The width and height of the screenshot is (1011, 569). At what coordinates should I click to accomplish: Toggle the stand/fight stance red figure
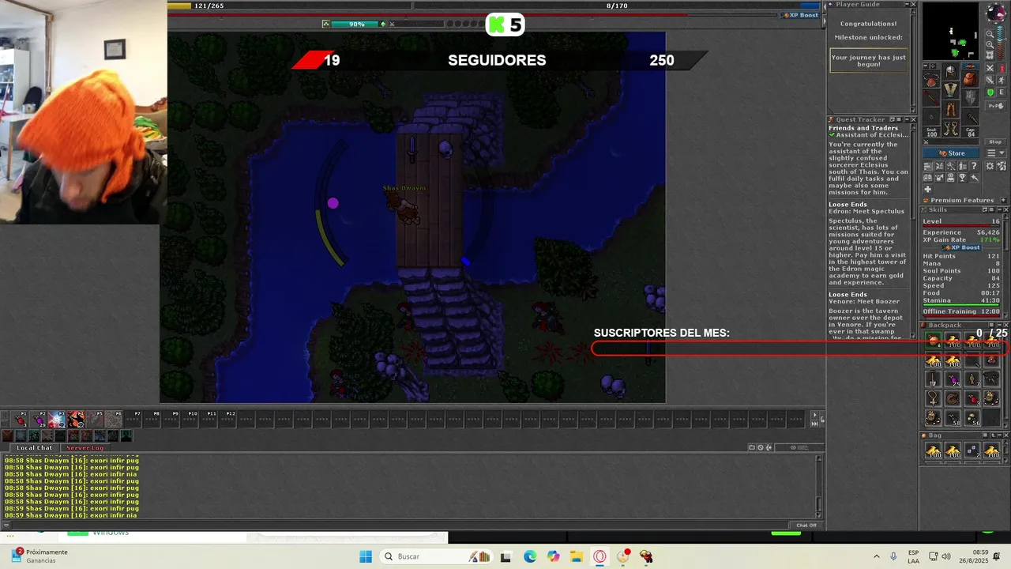click(x=1002, y=69)
